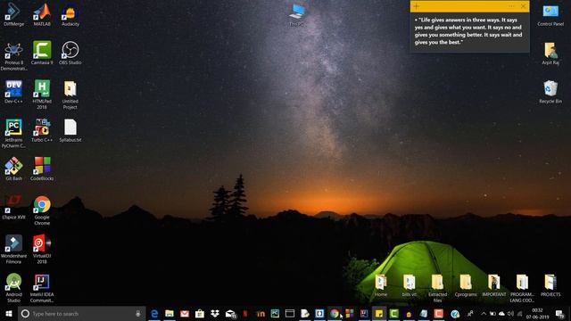The height and width of the screenshot is (321, 571).
Task: Open the VirtualDJ 2018 shortcut
Action: coord(42,249)
